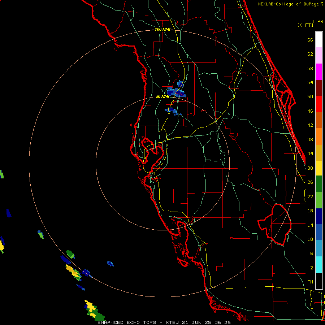Click the light pink legend swatch

(319, 56)
